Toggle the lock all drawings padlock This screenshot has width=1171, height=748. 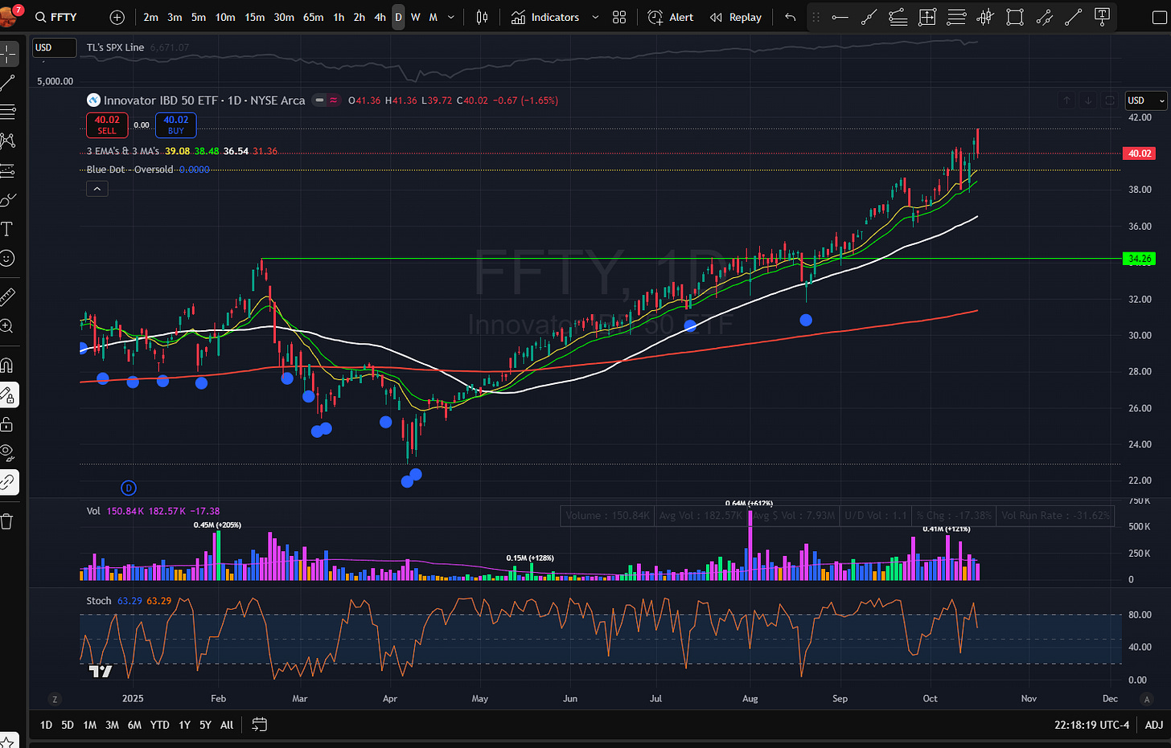click(9, 423)
